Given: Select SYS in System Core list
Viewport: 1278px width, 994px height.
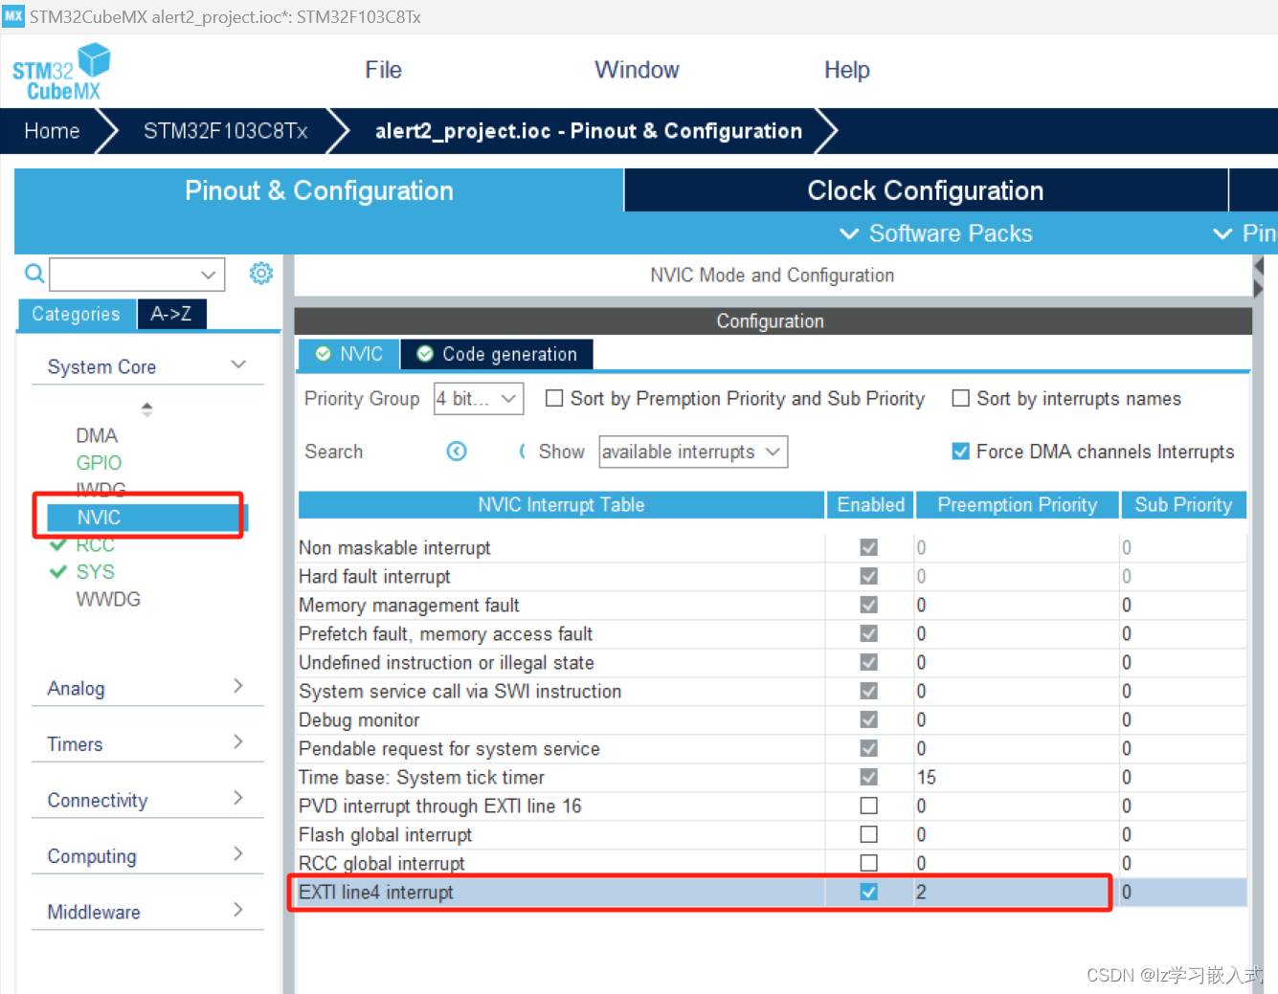Looking at the screenshot, I should point(95,571).
